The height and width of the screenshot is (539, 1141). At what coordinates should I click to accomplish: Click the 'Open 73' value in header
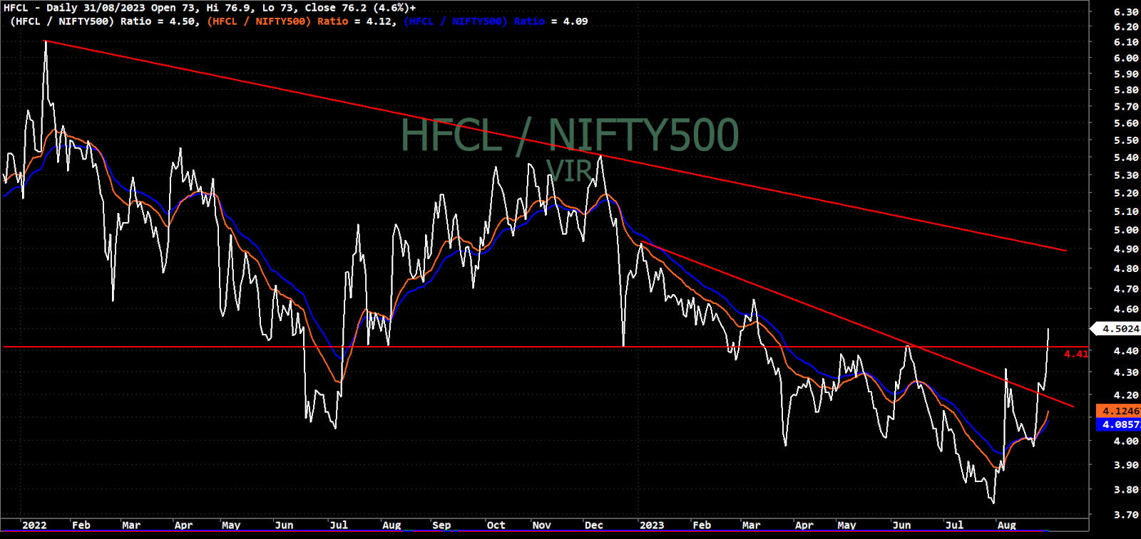point(175,8)
